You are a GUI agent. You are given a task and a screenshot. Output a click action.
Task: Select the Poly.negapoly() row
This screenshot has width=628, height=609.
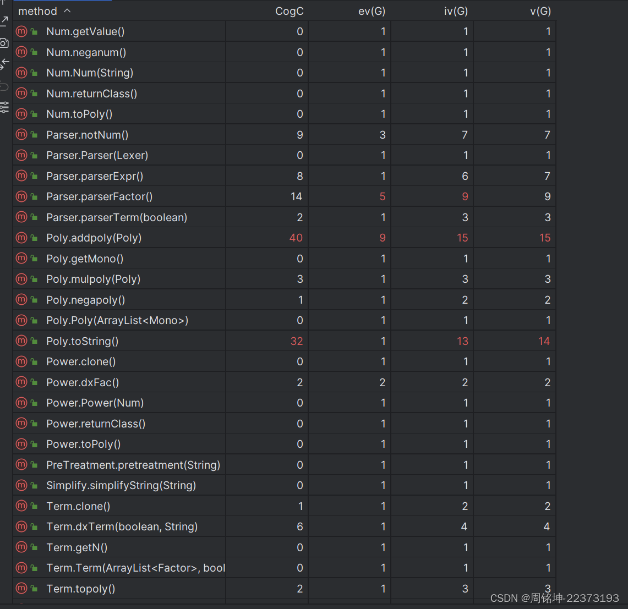tap(285, 299)
